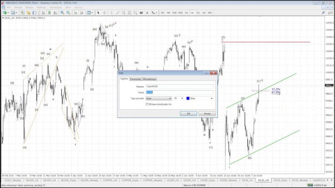Open the Arial font type dropdown
335x188 pixels.
(x=159, y=98)
